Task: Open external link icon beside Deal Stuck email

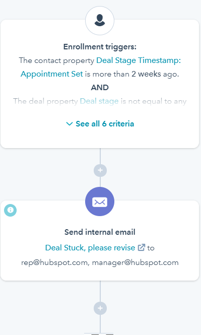Action: (141, 247)
